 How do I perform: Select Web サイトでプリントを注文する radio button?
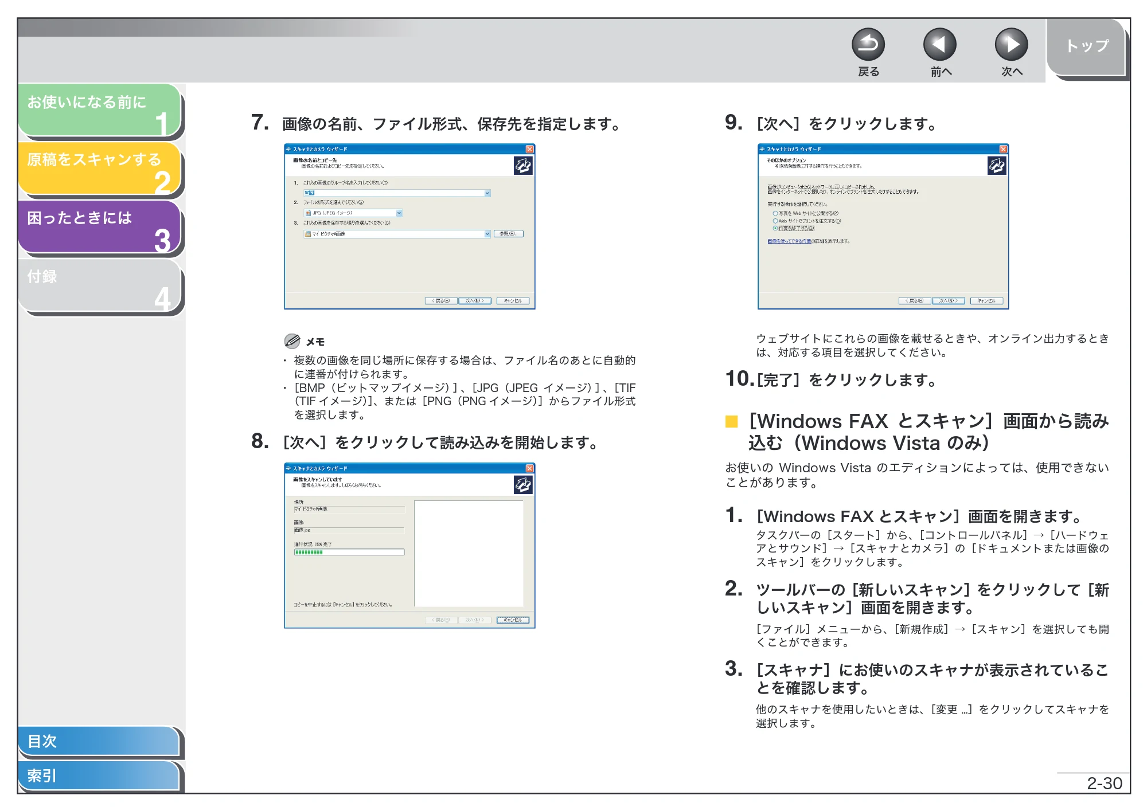[x=775, y=221]
